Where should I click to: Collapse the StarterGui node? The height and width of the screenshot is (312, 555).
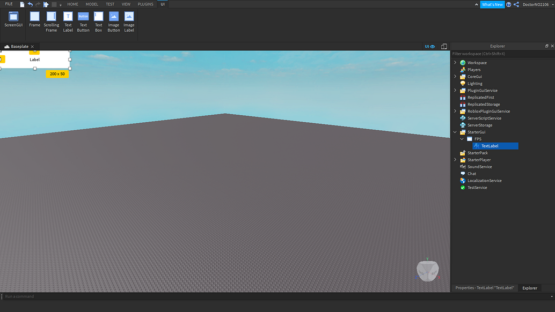tap(455, 131)
